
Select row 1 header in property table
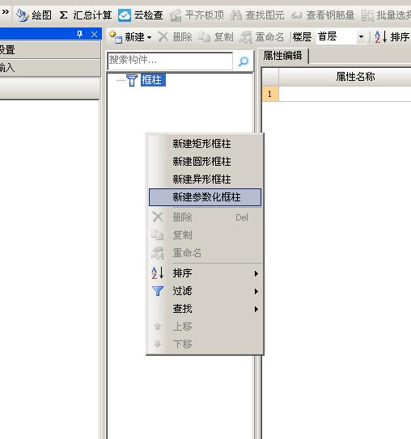pyautogui.click(x=269, y=94)
